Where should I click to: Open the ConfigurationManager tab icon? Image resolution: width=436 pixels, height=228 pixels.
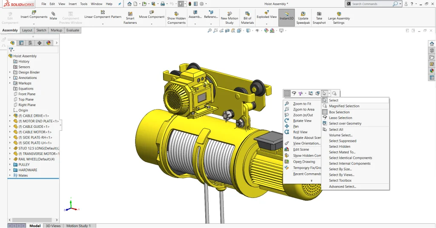tap(30, 43)
